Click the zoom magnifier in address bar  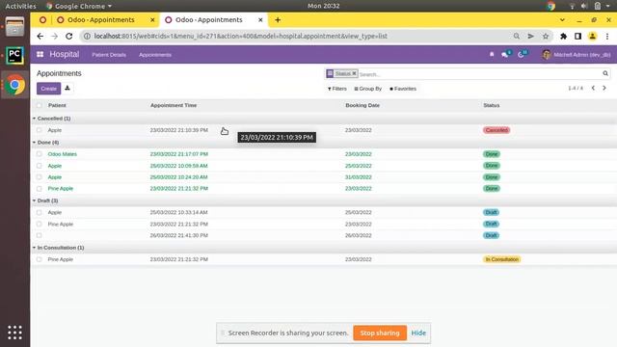pyautogui.click(x=517, y=37)
